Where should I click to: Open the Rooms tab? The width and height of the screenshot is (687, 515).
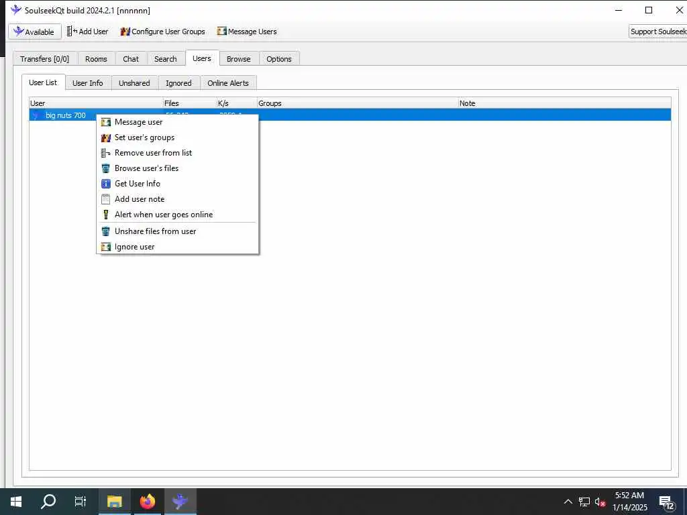click(x=96, y=59)
